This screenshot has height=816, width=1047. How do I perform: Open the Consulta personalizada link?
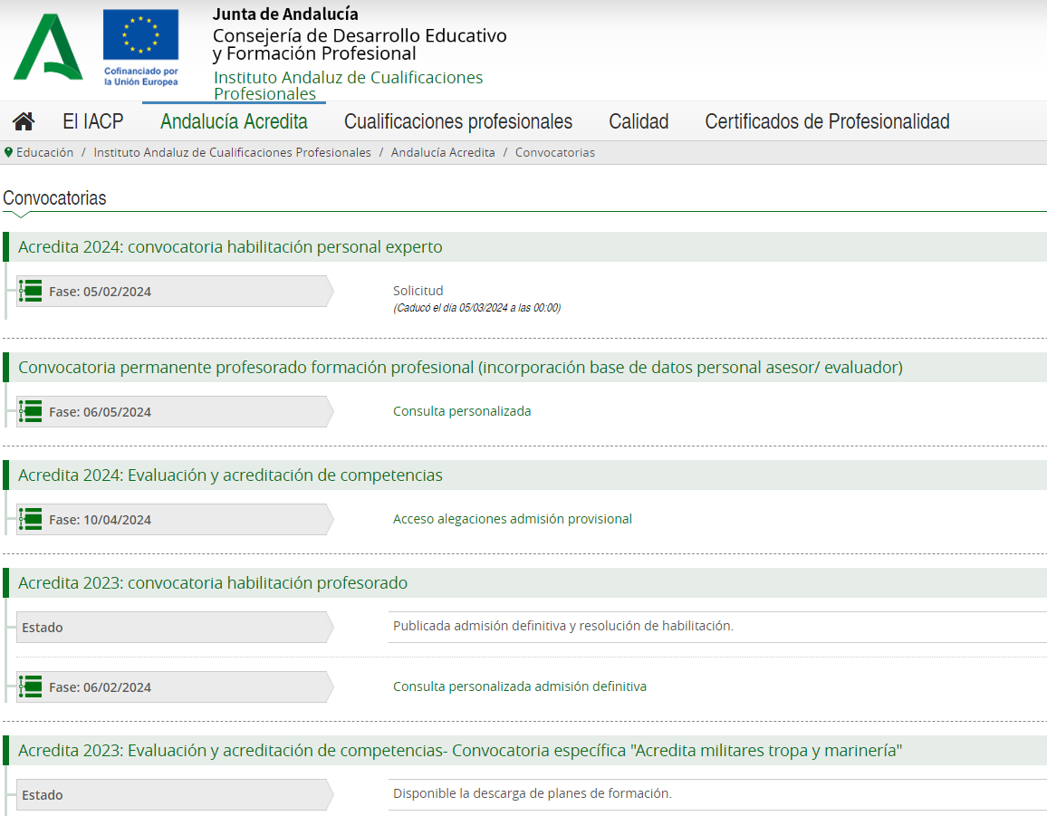click(462, 411)
